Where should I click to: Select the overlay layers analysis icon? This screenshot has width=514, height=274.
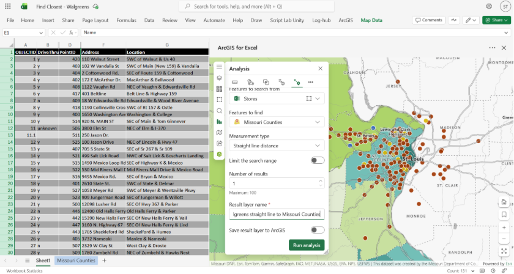pyautogui.click(x=266, y=82)
